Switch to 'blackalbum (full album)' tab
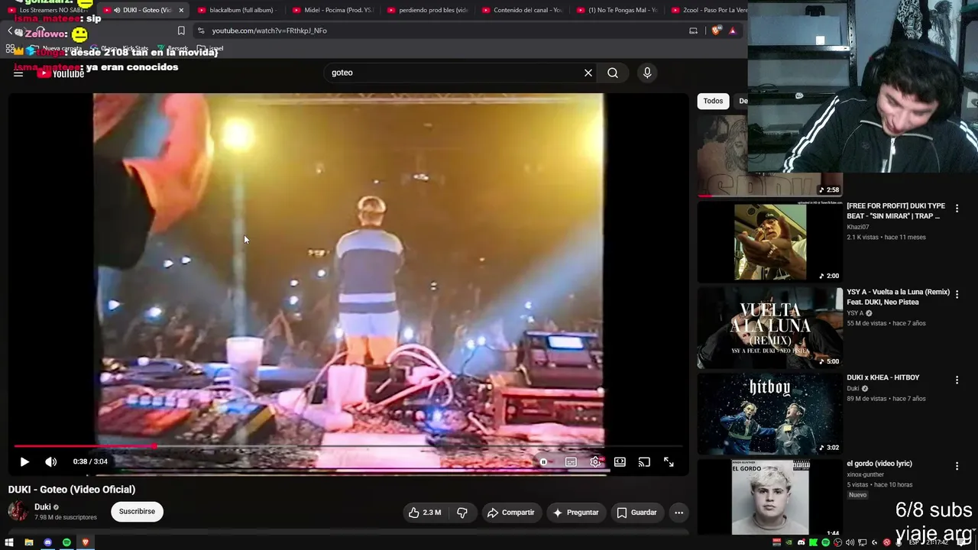The image size is (978, 550). click(236, 10)
